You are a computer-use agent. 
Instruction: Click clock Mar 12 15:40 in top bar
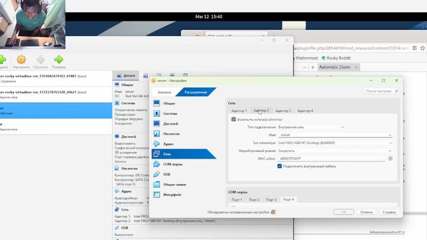209,17
